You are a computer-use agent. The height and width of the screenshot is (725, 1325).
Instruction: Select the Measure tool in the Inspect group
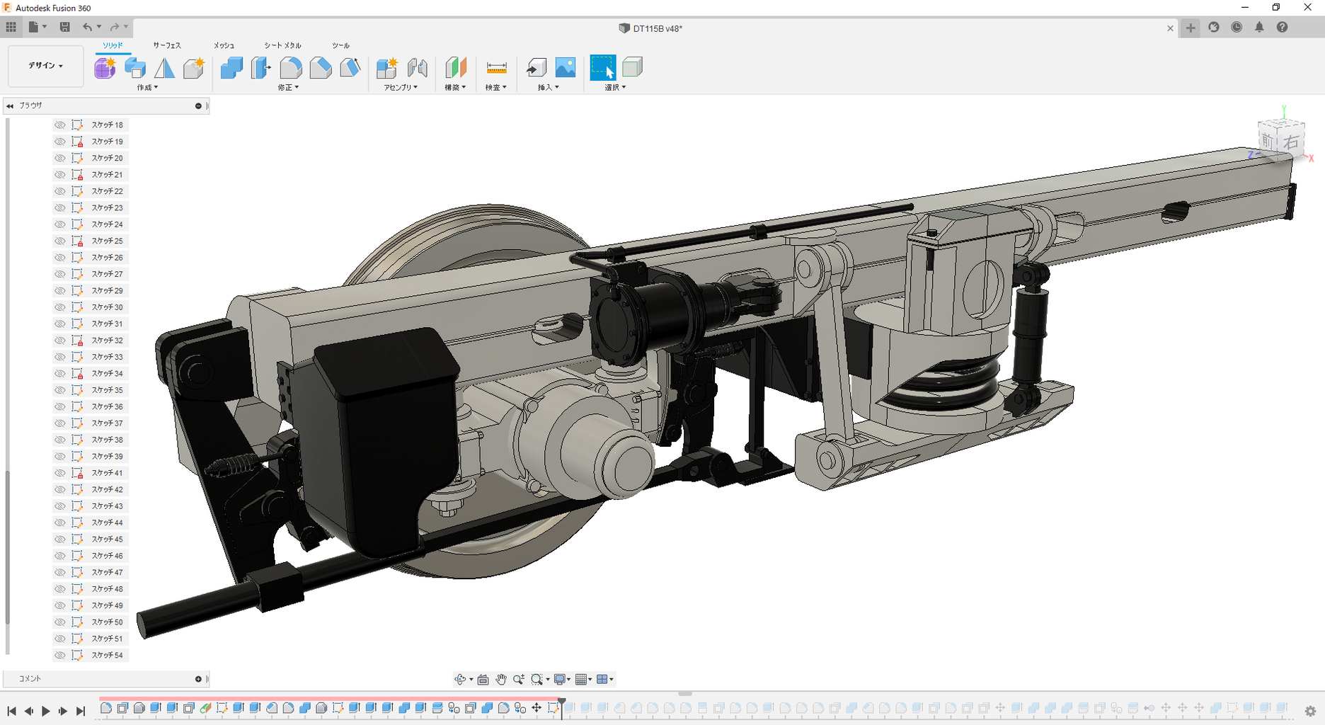click(496, 68)
